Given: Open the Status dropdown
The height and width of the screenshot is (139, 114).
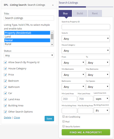Looking at the screenshot, I should tap(29, 55).
